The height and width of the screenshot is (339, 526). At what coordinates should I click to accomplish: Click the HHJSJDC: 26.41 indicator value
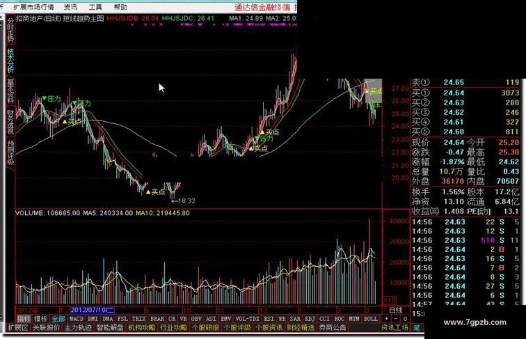[188, 19]
